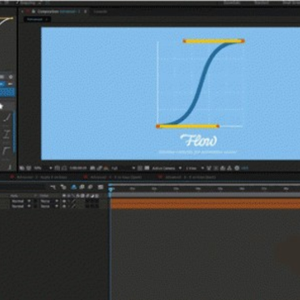Open the second layer's None track matte dropdown

(x=50, y=207)
